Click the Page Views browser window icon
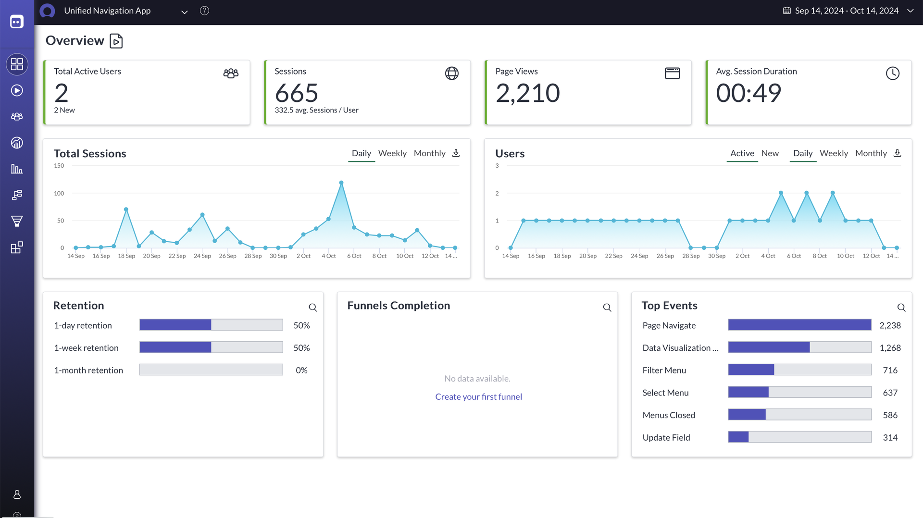Viewport: 923px width, 518px height. pyautogui.click(x=672, y=73)
